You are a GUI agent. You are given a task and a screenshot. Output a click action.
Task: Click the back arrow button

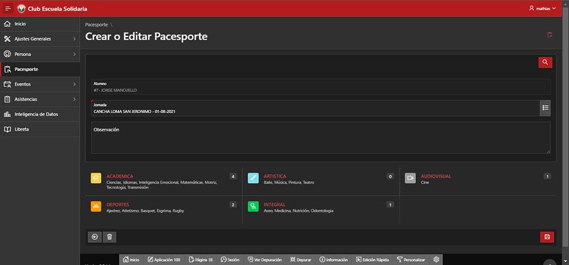[x=94, y=237]
